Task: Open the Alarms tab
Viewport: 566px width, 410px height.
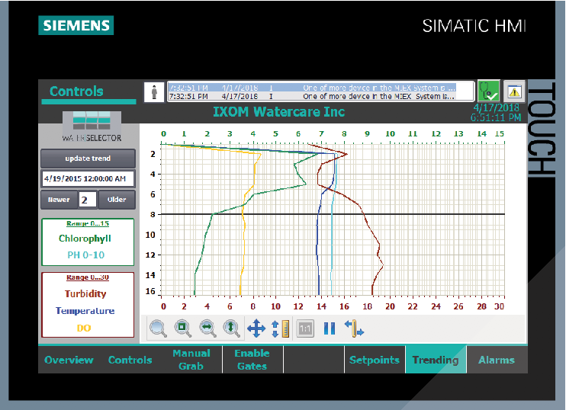Action: click(497, 360)
